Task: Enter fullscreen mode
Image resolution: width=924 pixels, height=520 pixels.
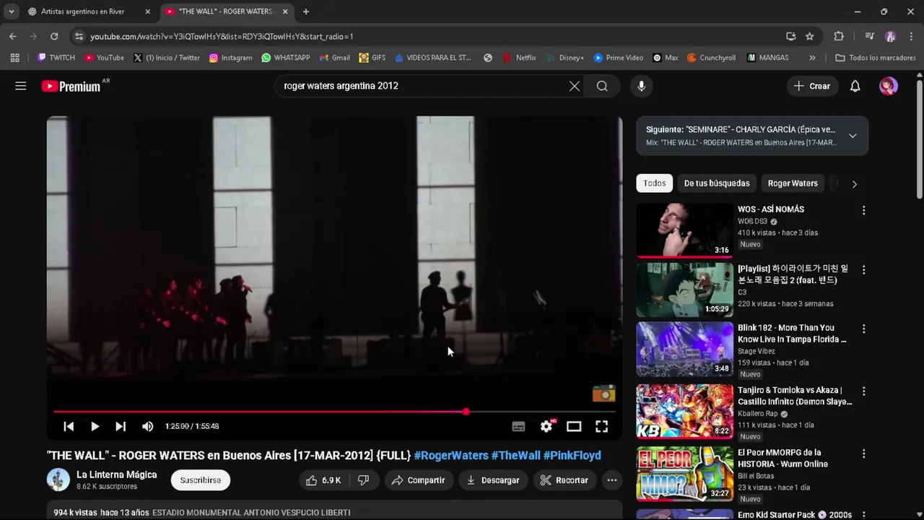Action: click(601, 426)
